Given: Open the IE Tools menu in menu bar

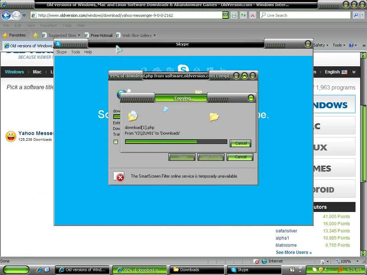Looking at the screenshot, I should point(67,25).
